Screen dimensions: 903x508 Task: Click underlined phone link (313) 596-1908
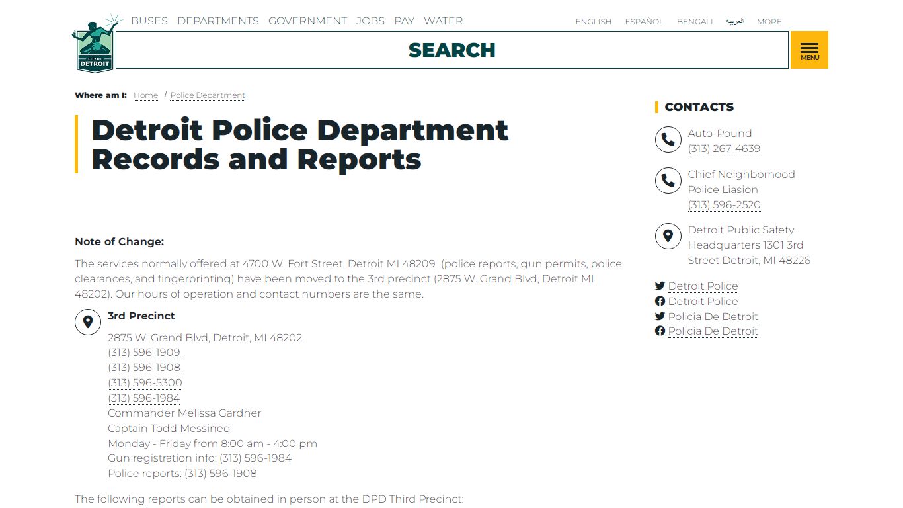coord(144,368)
